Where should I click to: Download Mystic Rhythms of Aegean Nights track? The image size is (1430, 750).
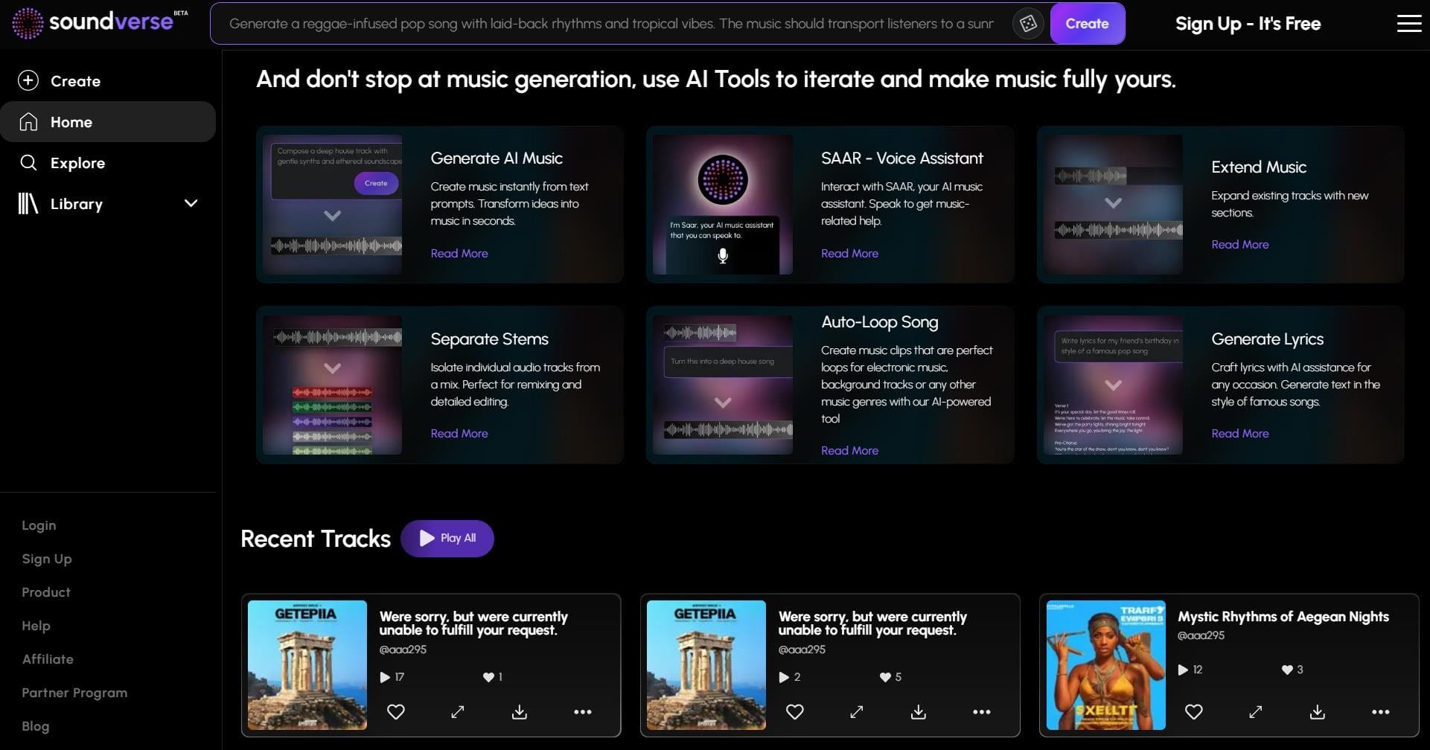click(x=1318, y=712)
